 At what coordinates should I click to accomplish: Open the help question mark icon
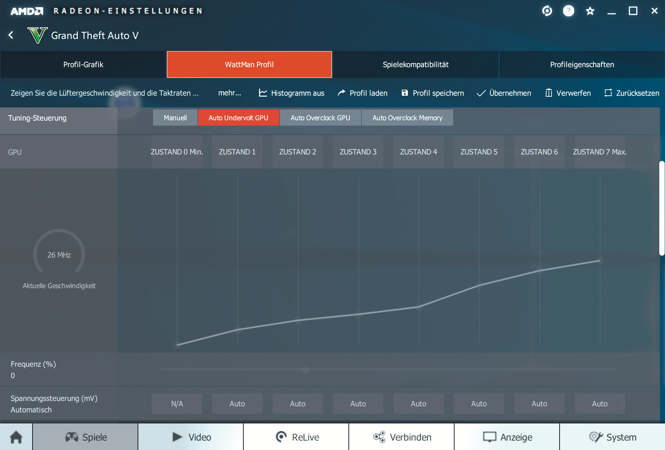pyautogui.click(x=568, y=11)
